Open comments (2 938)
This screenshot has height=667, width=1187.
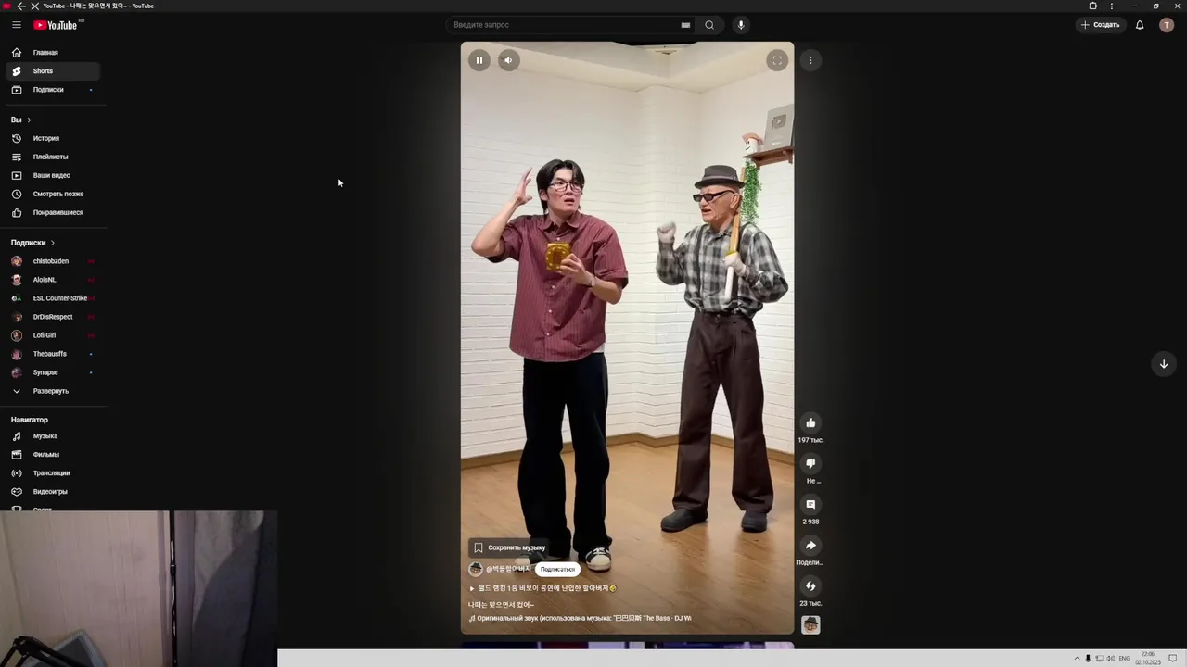click(x=810, y=504)
